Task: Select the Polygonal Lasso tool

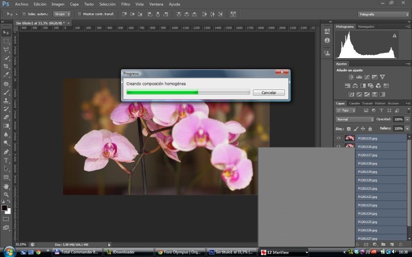Action: 6,49
